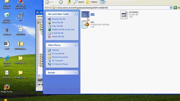Go up one folder level
Screen dimensions: 180x101
click(69, 2)
